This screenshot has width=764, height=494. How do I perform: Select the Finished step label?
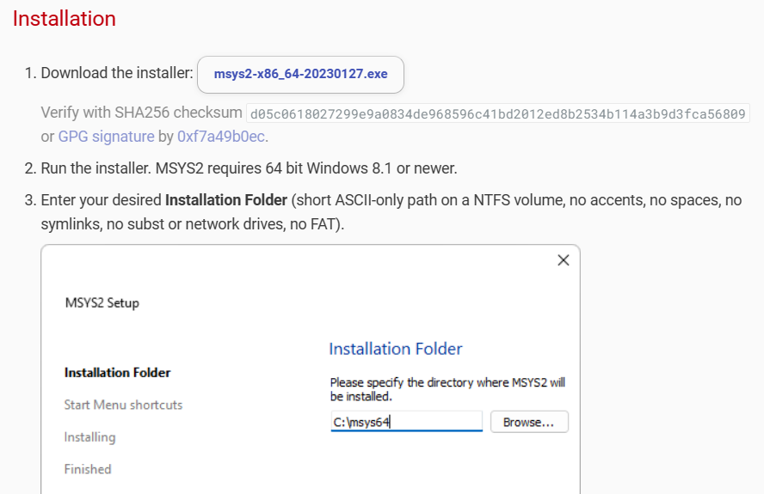click(88, 469)
